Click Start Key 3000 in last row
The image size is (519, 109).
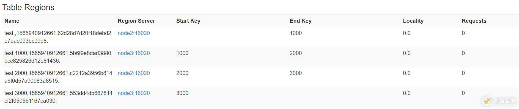tap(182, 93)
